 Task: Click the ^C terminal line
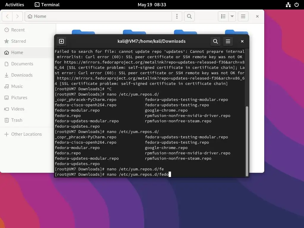[x=83, y=89]
